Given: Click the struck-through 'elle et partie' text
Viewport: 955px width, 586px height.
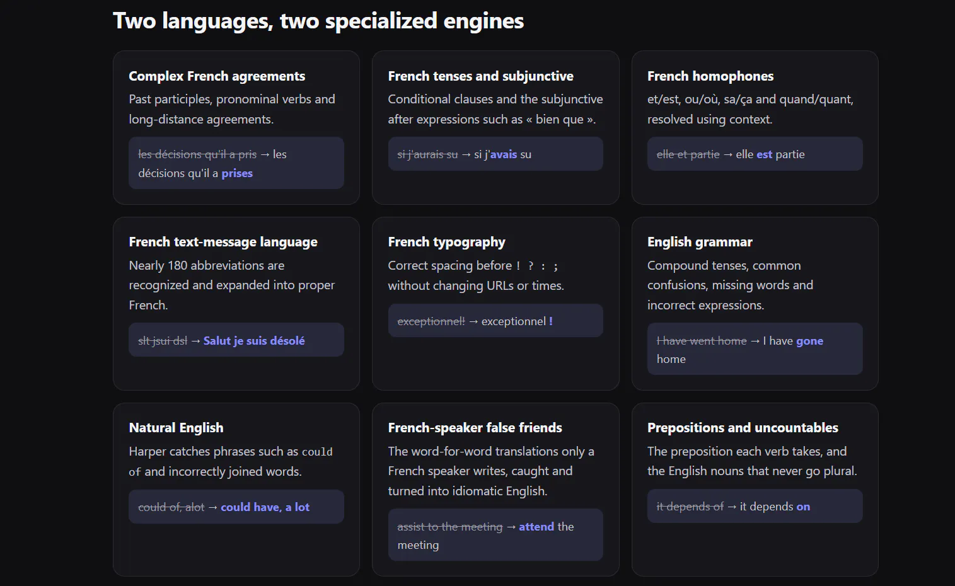Looking at the screenshot, I should (688, 154).
